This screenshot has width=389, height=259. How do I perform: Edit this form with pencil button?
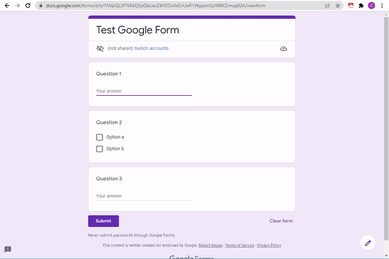(368, 243)
